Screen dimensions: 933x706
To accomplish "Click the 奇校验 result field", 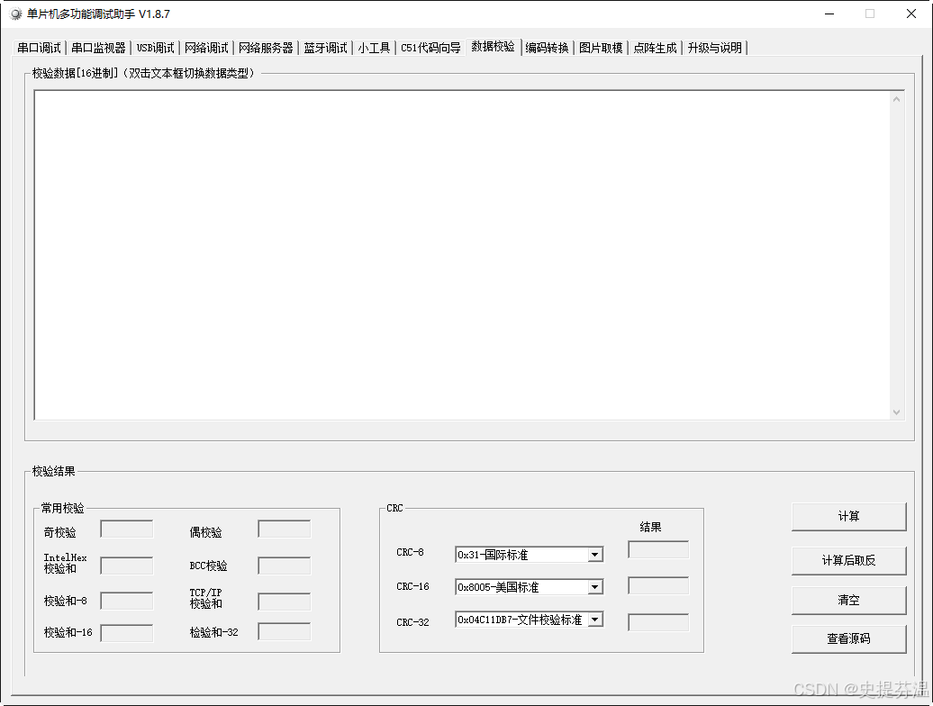I will pos(127,529).
